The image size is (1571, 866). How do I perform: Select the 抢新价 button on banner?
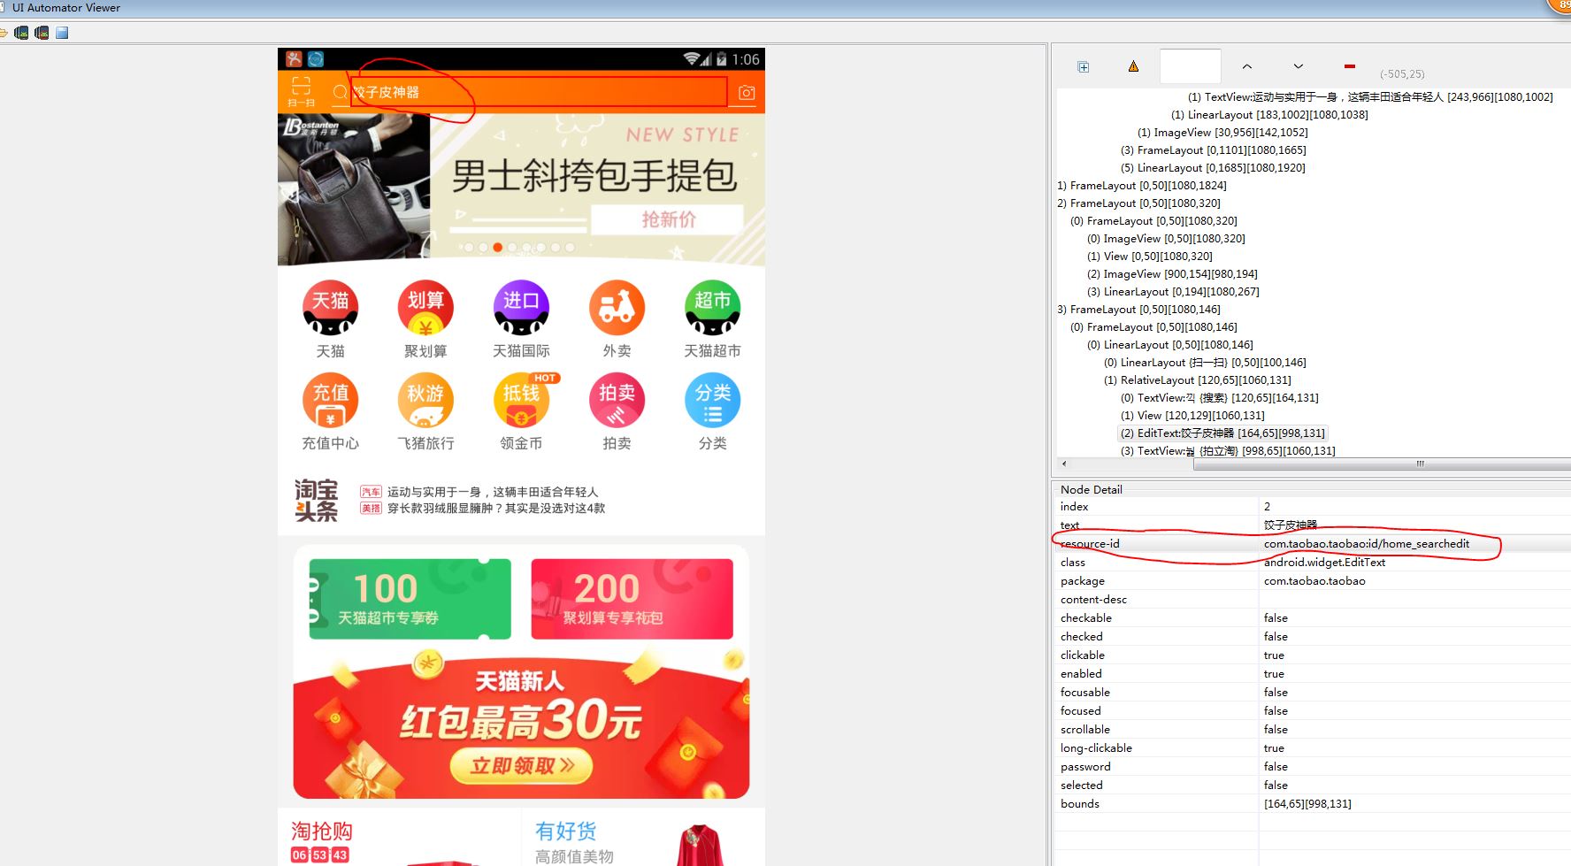coord(667,219)
